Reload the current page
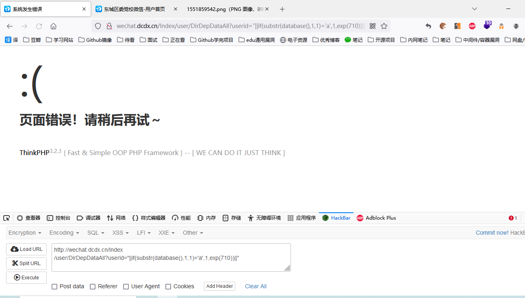The width and height of the screenshot is (525, 298). tap(39, 26)
